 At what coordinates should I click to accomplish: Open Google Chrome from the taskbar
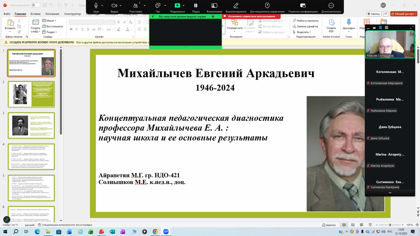click(x=155, y=231)
